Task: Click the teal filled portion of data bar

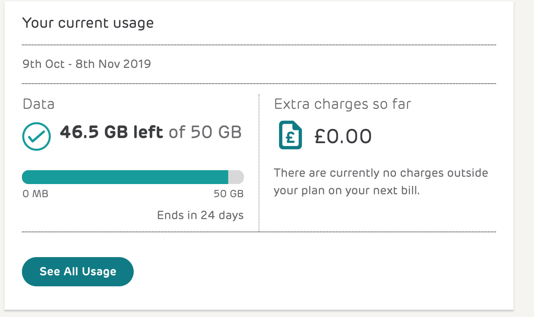Action: coord(125,177)
